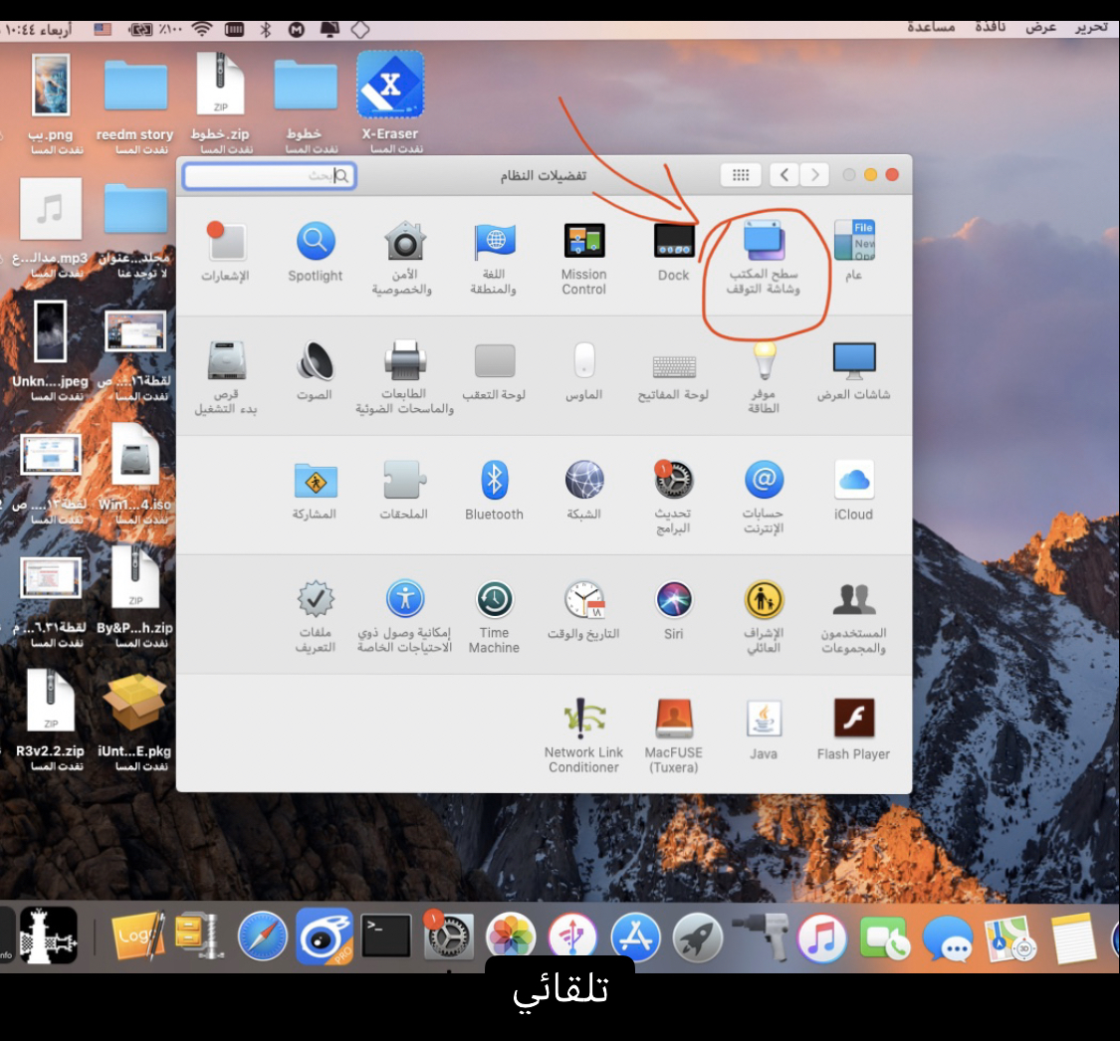The width and height of the screenshot is (1120, 1041).
Task: Click the Wi-Fi status icon in menu bar
Action: coord(203,29)
